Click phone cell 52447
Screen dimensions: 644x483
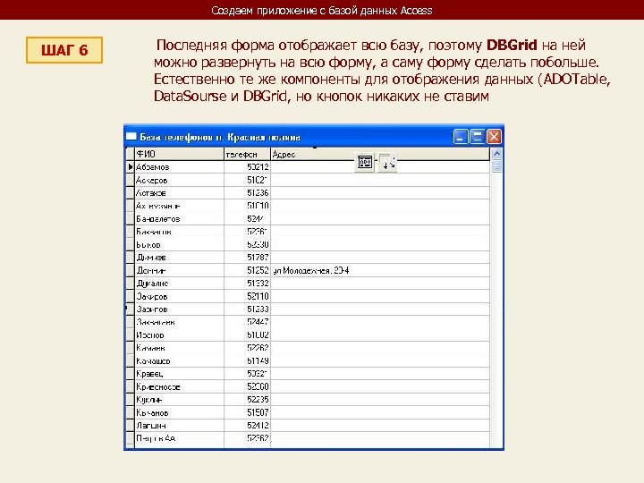pyautogui.click(x=247, y=322)
